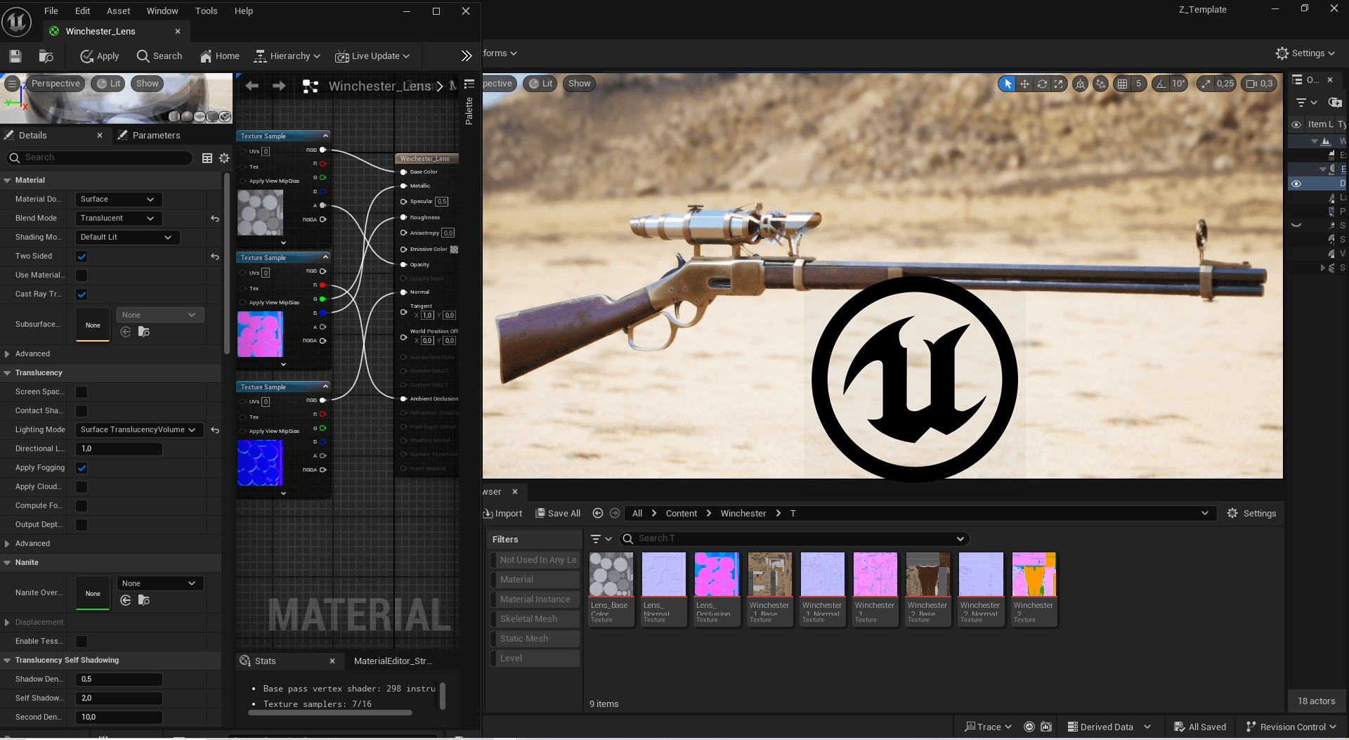Click Browse to asset icon in toolbar
Screen dimensions: 1349x740
click(x=46, y=56)
